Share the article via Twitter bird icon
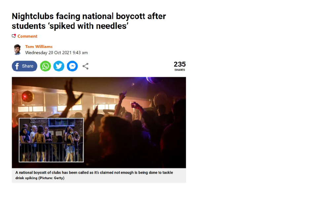Viewport: 317px width, 211px height. pyautogui.click(x=59, y=66)
